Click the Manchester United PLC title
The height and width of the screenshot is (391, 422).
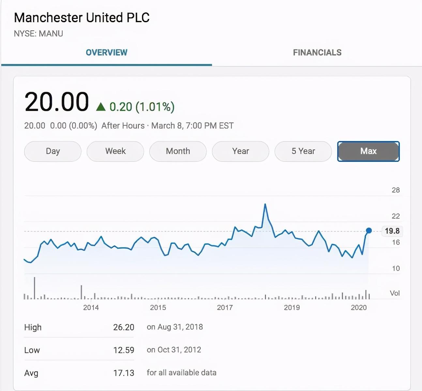pyautogui.click(x=82, y=18)
